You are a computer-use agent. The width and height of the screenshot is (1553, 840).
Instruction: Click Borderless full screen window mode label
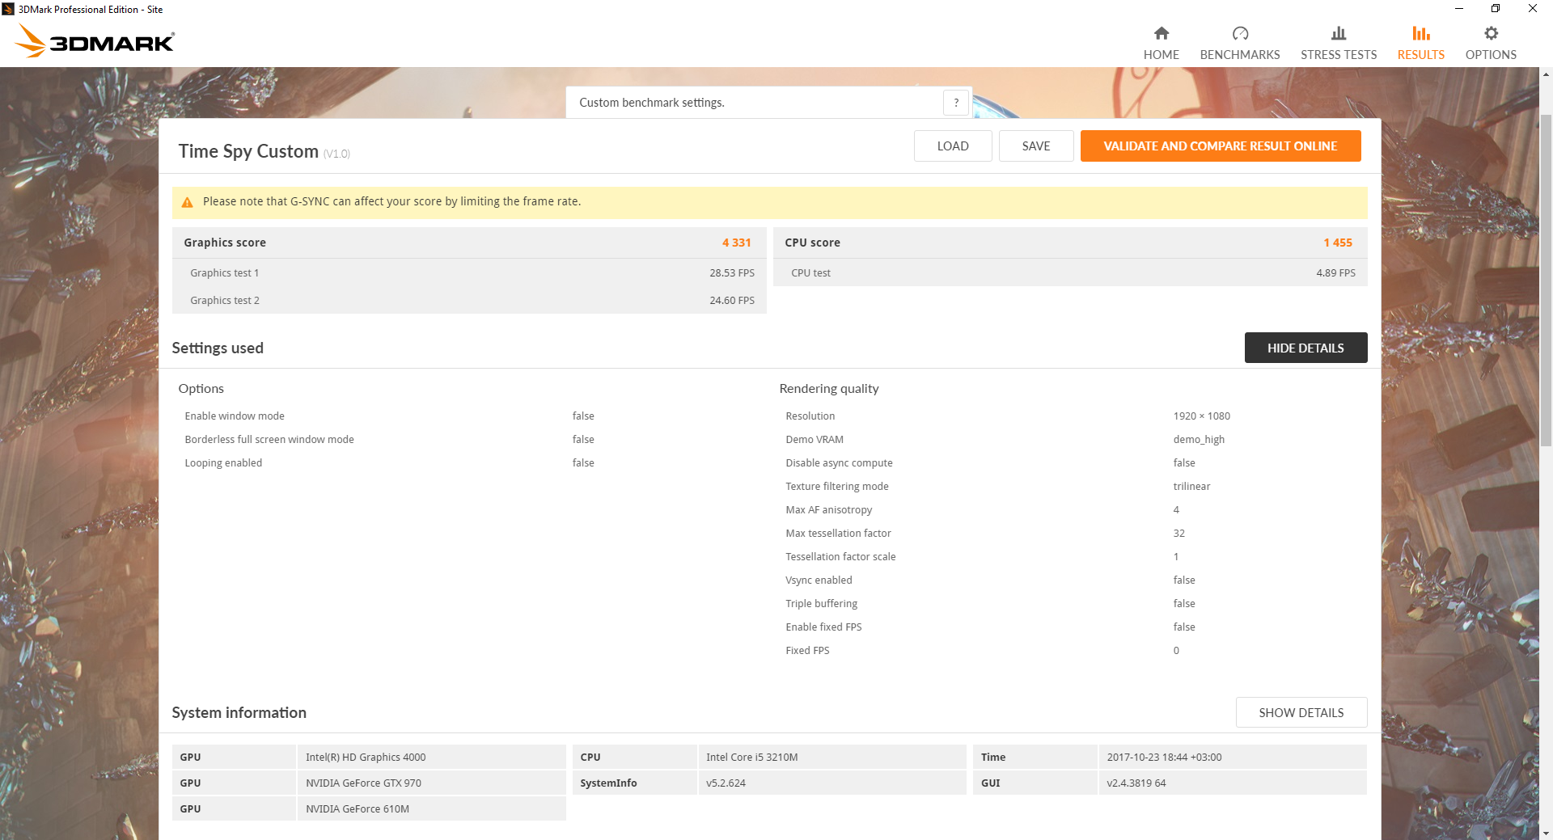[269, 440]
